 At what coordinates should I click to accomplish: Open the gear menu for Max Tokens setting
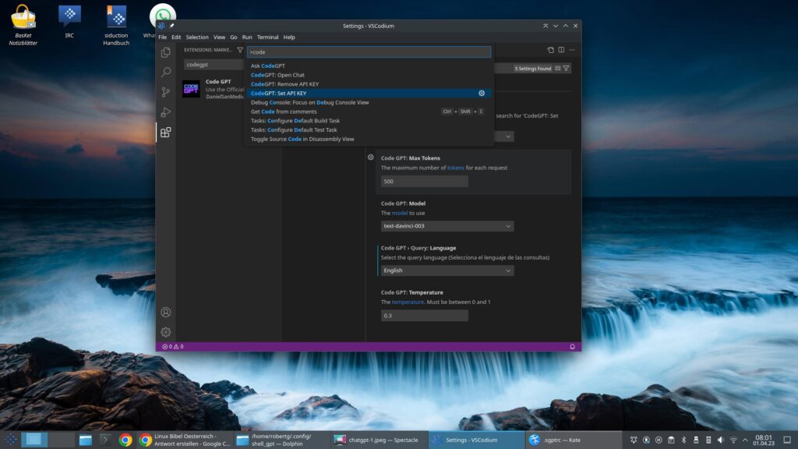[x=370, y=157]
